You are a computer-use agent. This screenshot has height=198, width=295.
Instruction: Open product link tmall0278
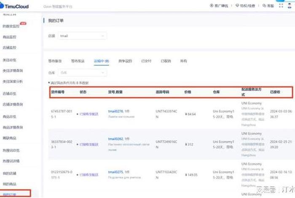(x=115, y=111)
